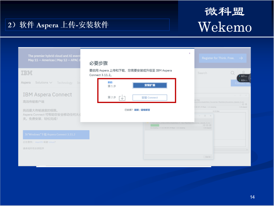Click the 高效传输客户端 subtitle text
274x206 pixels.
(33, 101)
